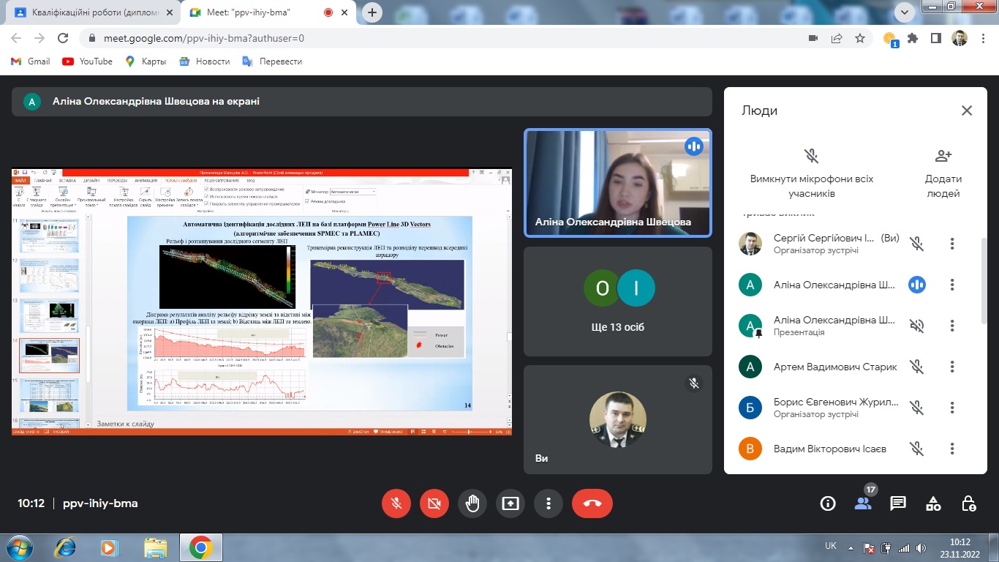999x562 pixels.
Task: Leave the call with red hang-up button
Action: [x=592, y=503]
